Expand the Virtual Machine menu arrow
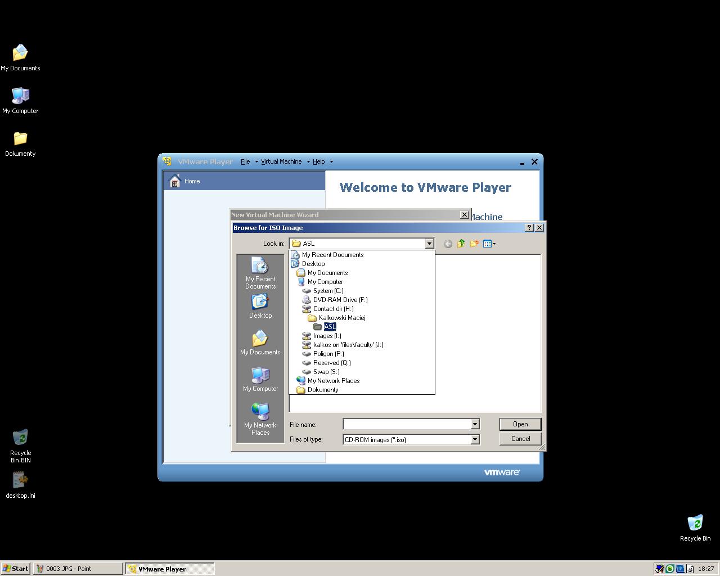This screenshot has width=720, height=576. point(308,161)
